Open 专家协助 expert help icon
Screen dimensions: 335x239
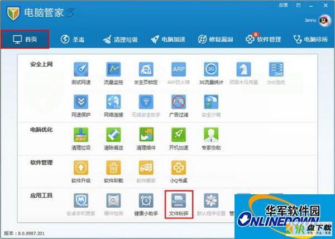tap(211, 135)
